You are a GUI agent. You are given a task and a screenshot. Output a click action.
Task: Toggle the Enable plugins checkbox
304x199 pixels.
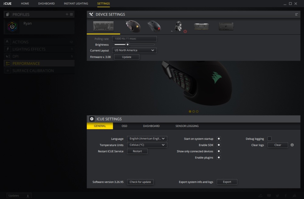219,158
